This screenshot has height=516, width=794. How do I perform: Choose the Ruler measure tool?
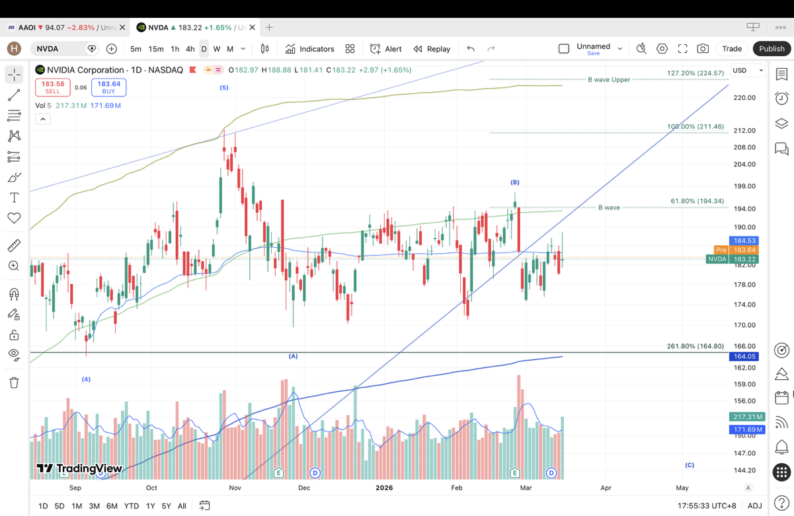(14, 246)
